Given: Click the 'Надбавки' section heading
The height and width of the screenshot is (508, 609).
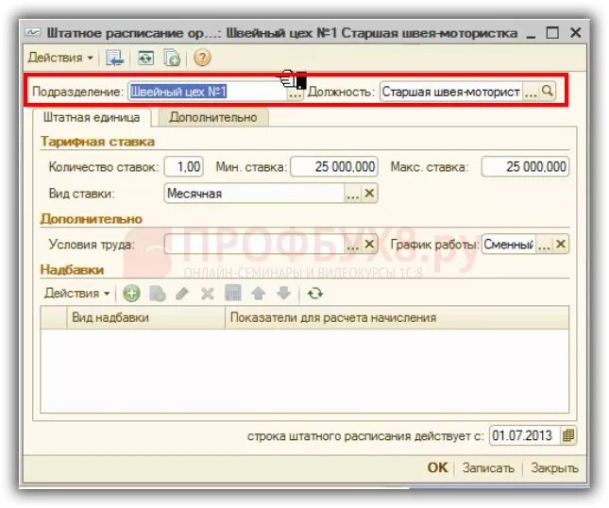Looking at the screenshot, I should tap(72, 269).
